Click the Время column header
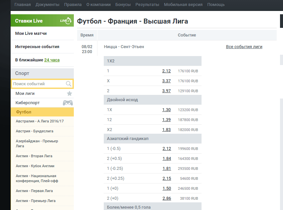The height and width of the screenshot is (210, 283). 87,35
